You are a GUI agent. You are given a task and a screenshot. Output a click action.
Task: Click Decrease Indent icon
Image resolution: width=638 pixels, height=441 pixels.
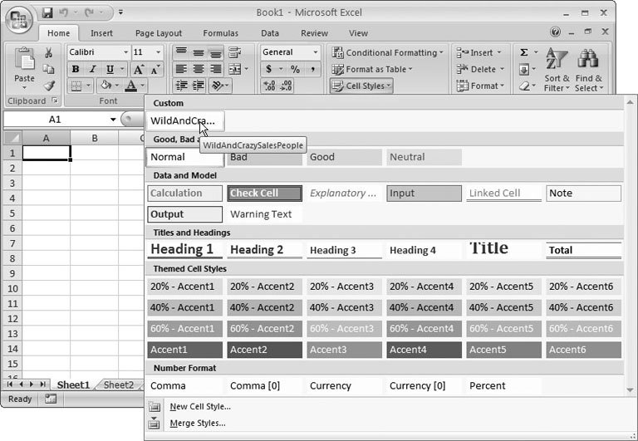point(181,86)
